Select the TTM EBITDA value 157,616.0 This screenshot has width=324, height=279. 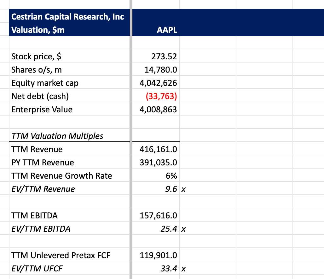(x=158, y=216)
